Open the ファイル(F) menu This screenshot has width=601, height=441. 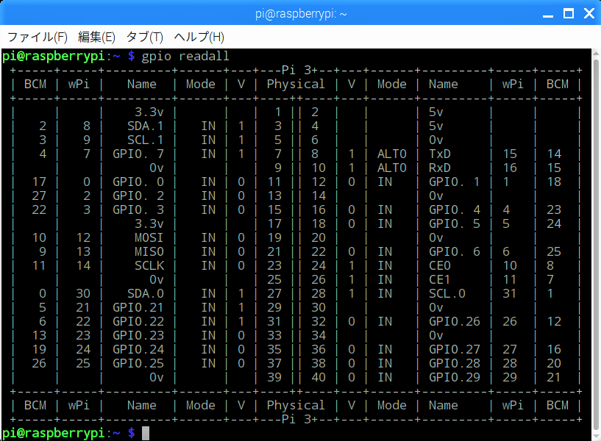pos(38,37)
